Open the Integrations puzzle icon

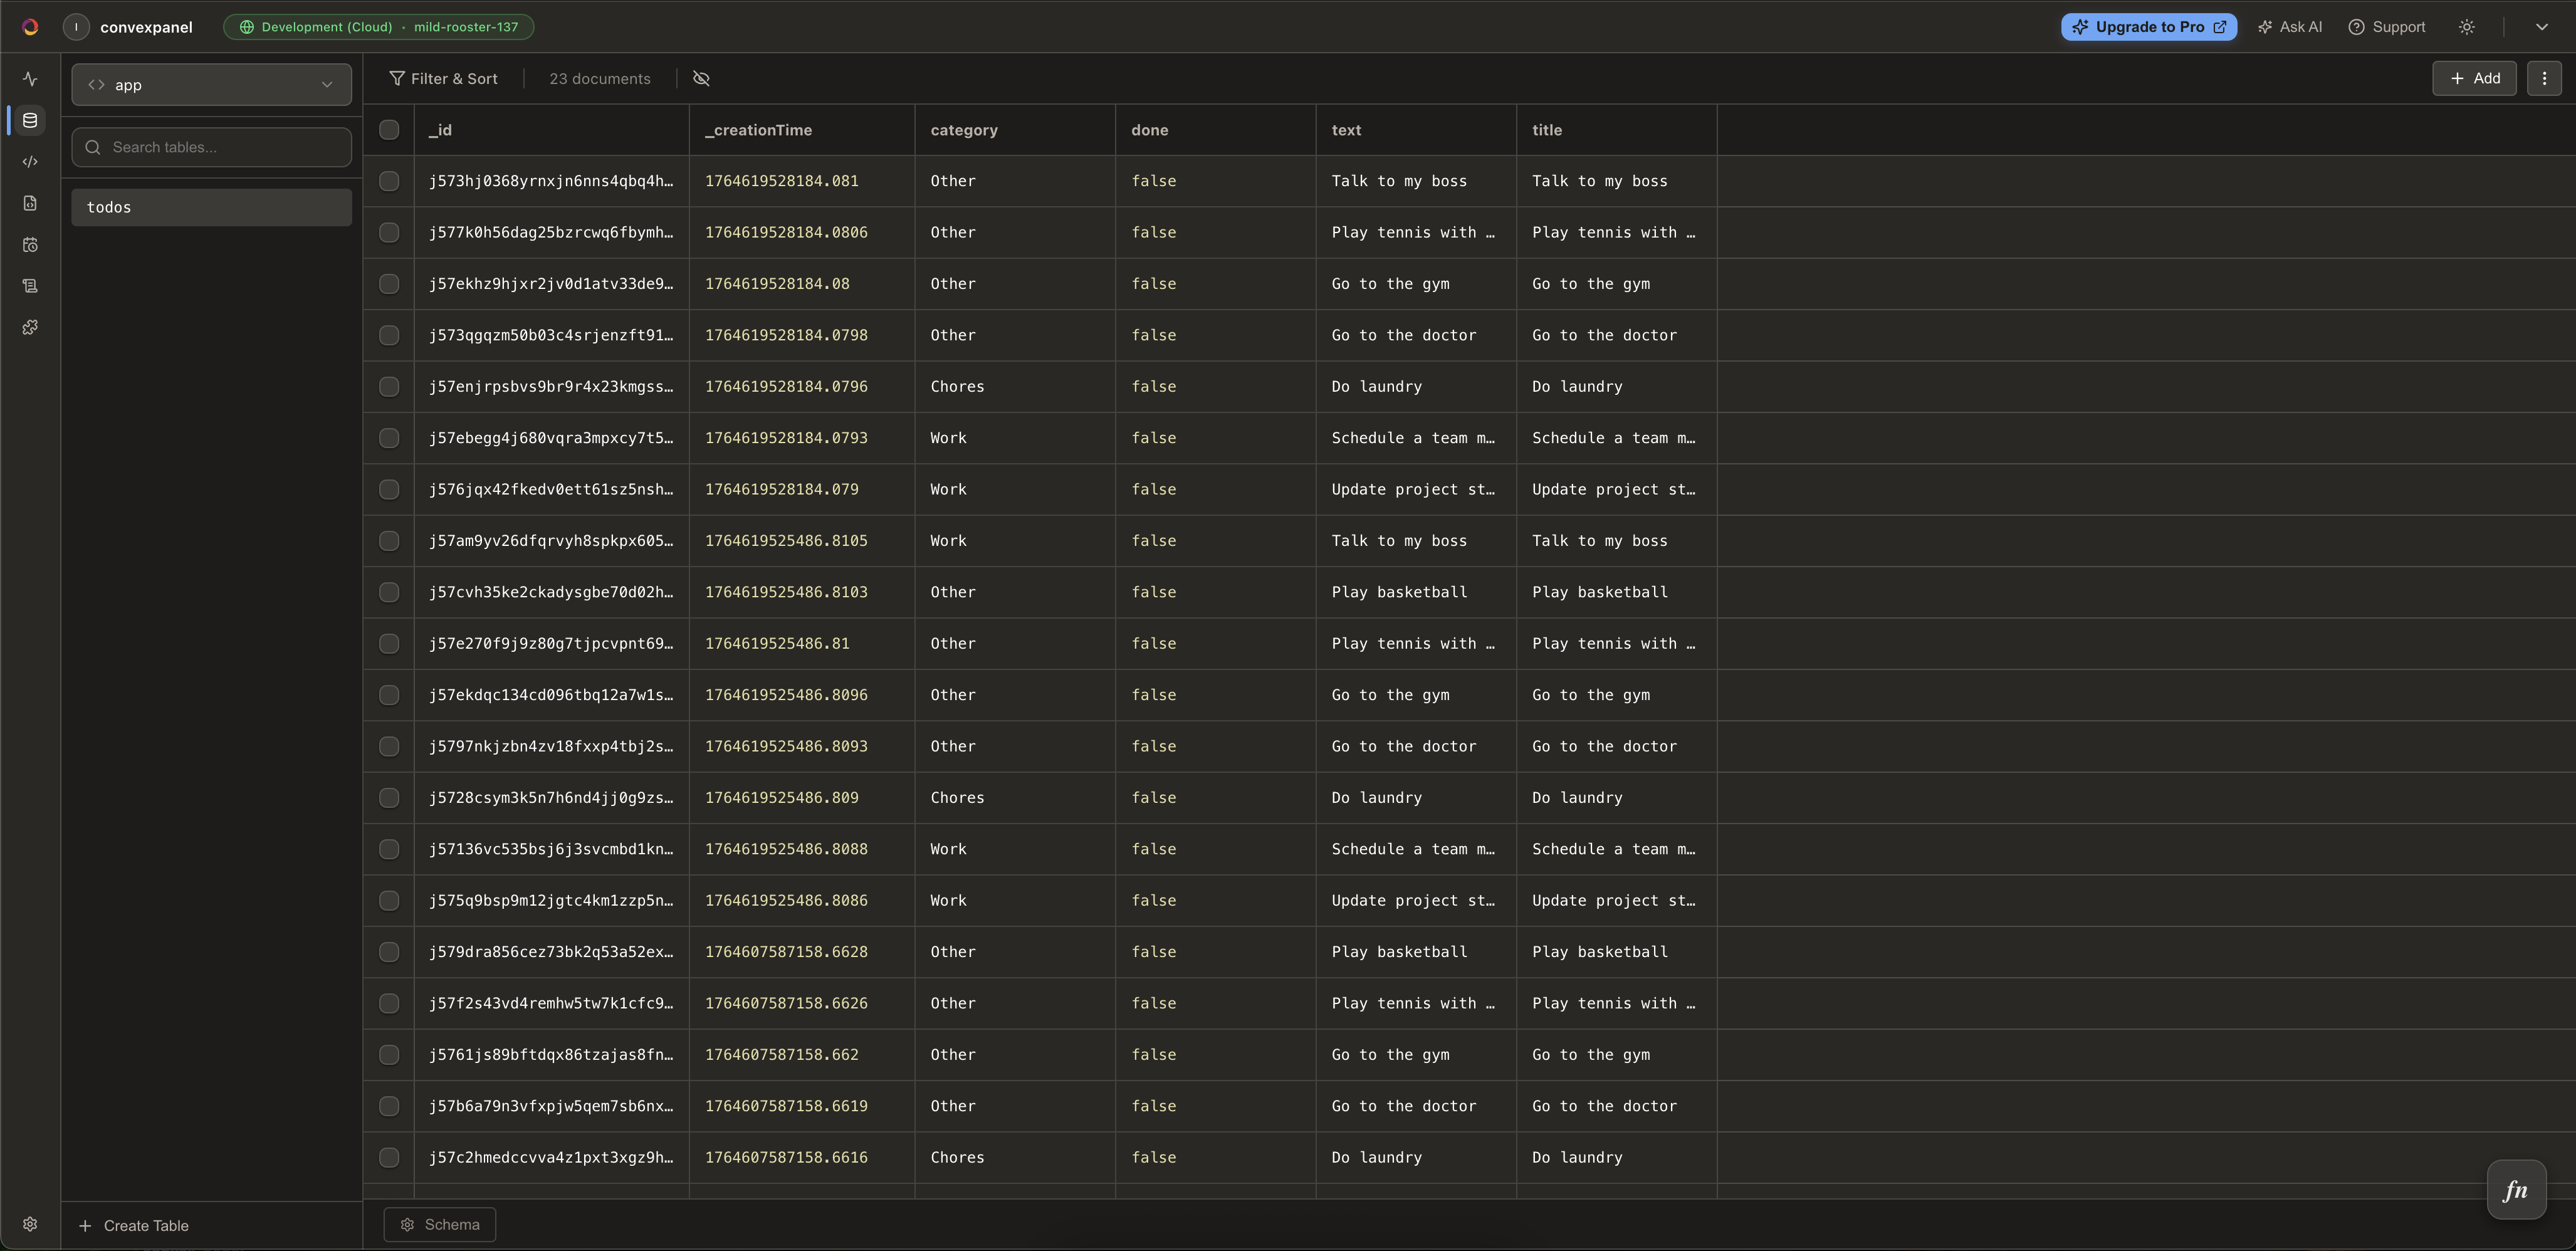pyautogui.click(x=30, y=327)
